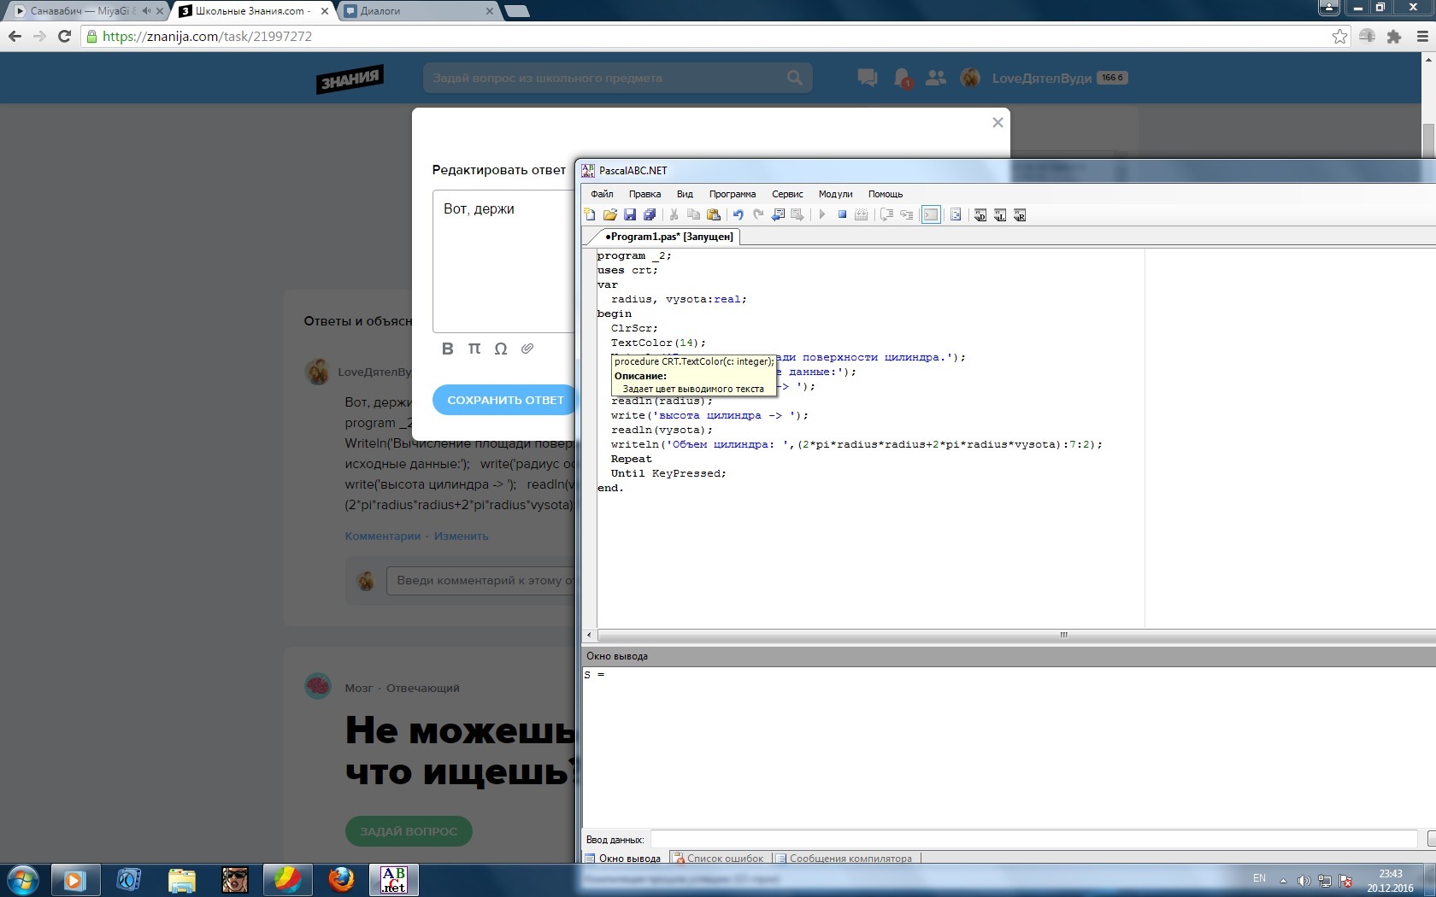Click the R module toolbar icon

(x=1020, y=214)
